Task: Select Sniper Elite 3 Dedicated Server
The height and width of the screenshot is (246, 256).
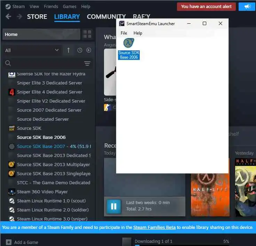Action: pos(49,83)
